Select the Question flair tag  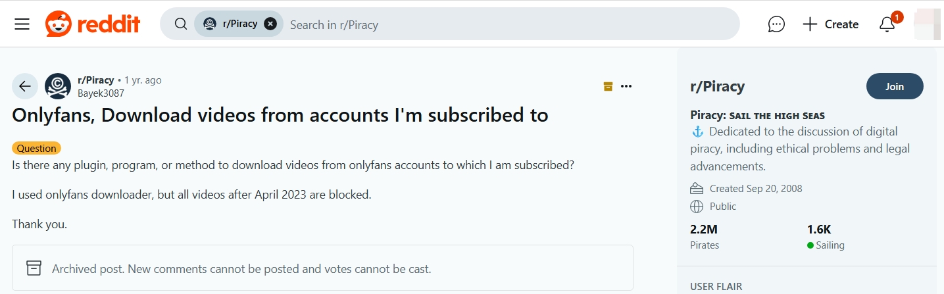(x=36, y=149)
